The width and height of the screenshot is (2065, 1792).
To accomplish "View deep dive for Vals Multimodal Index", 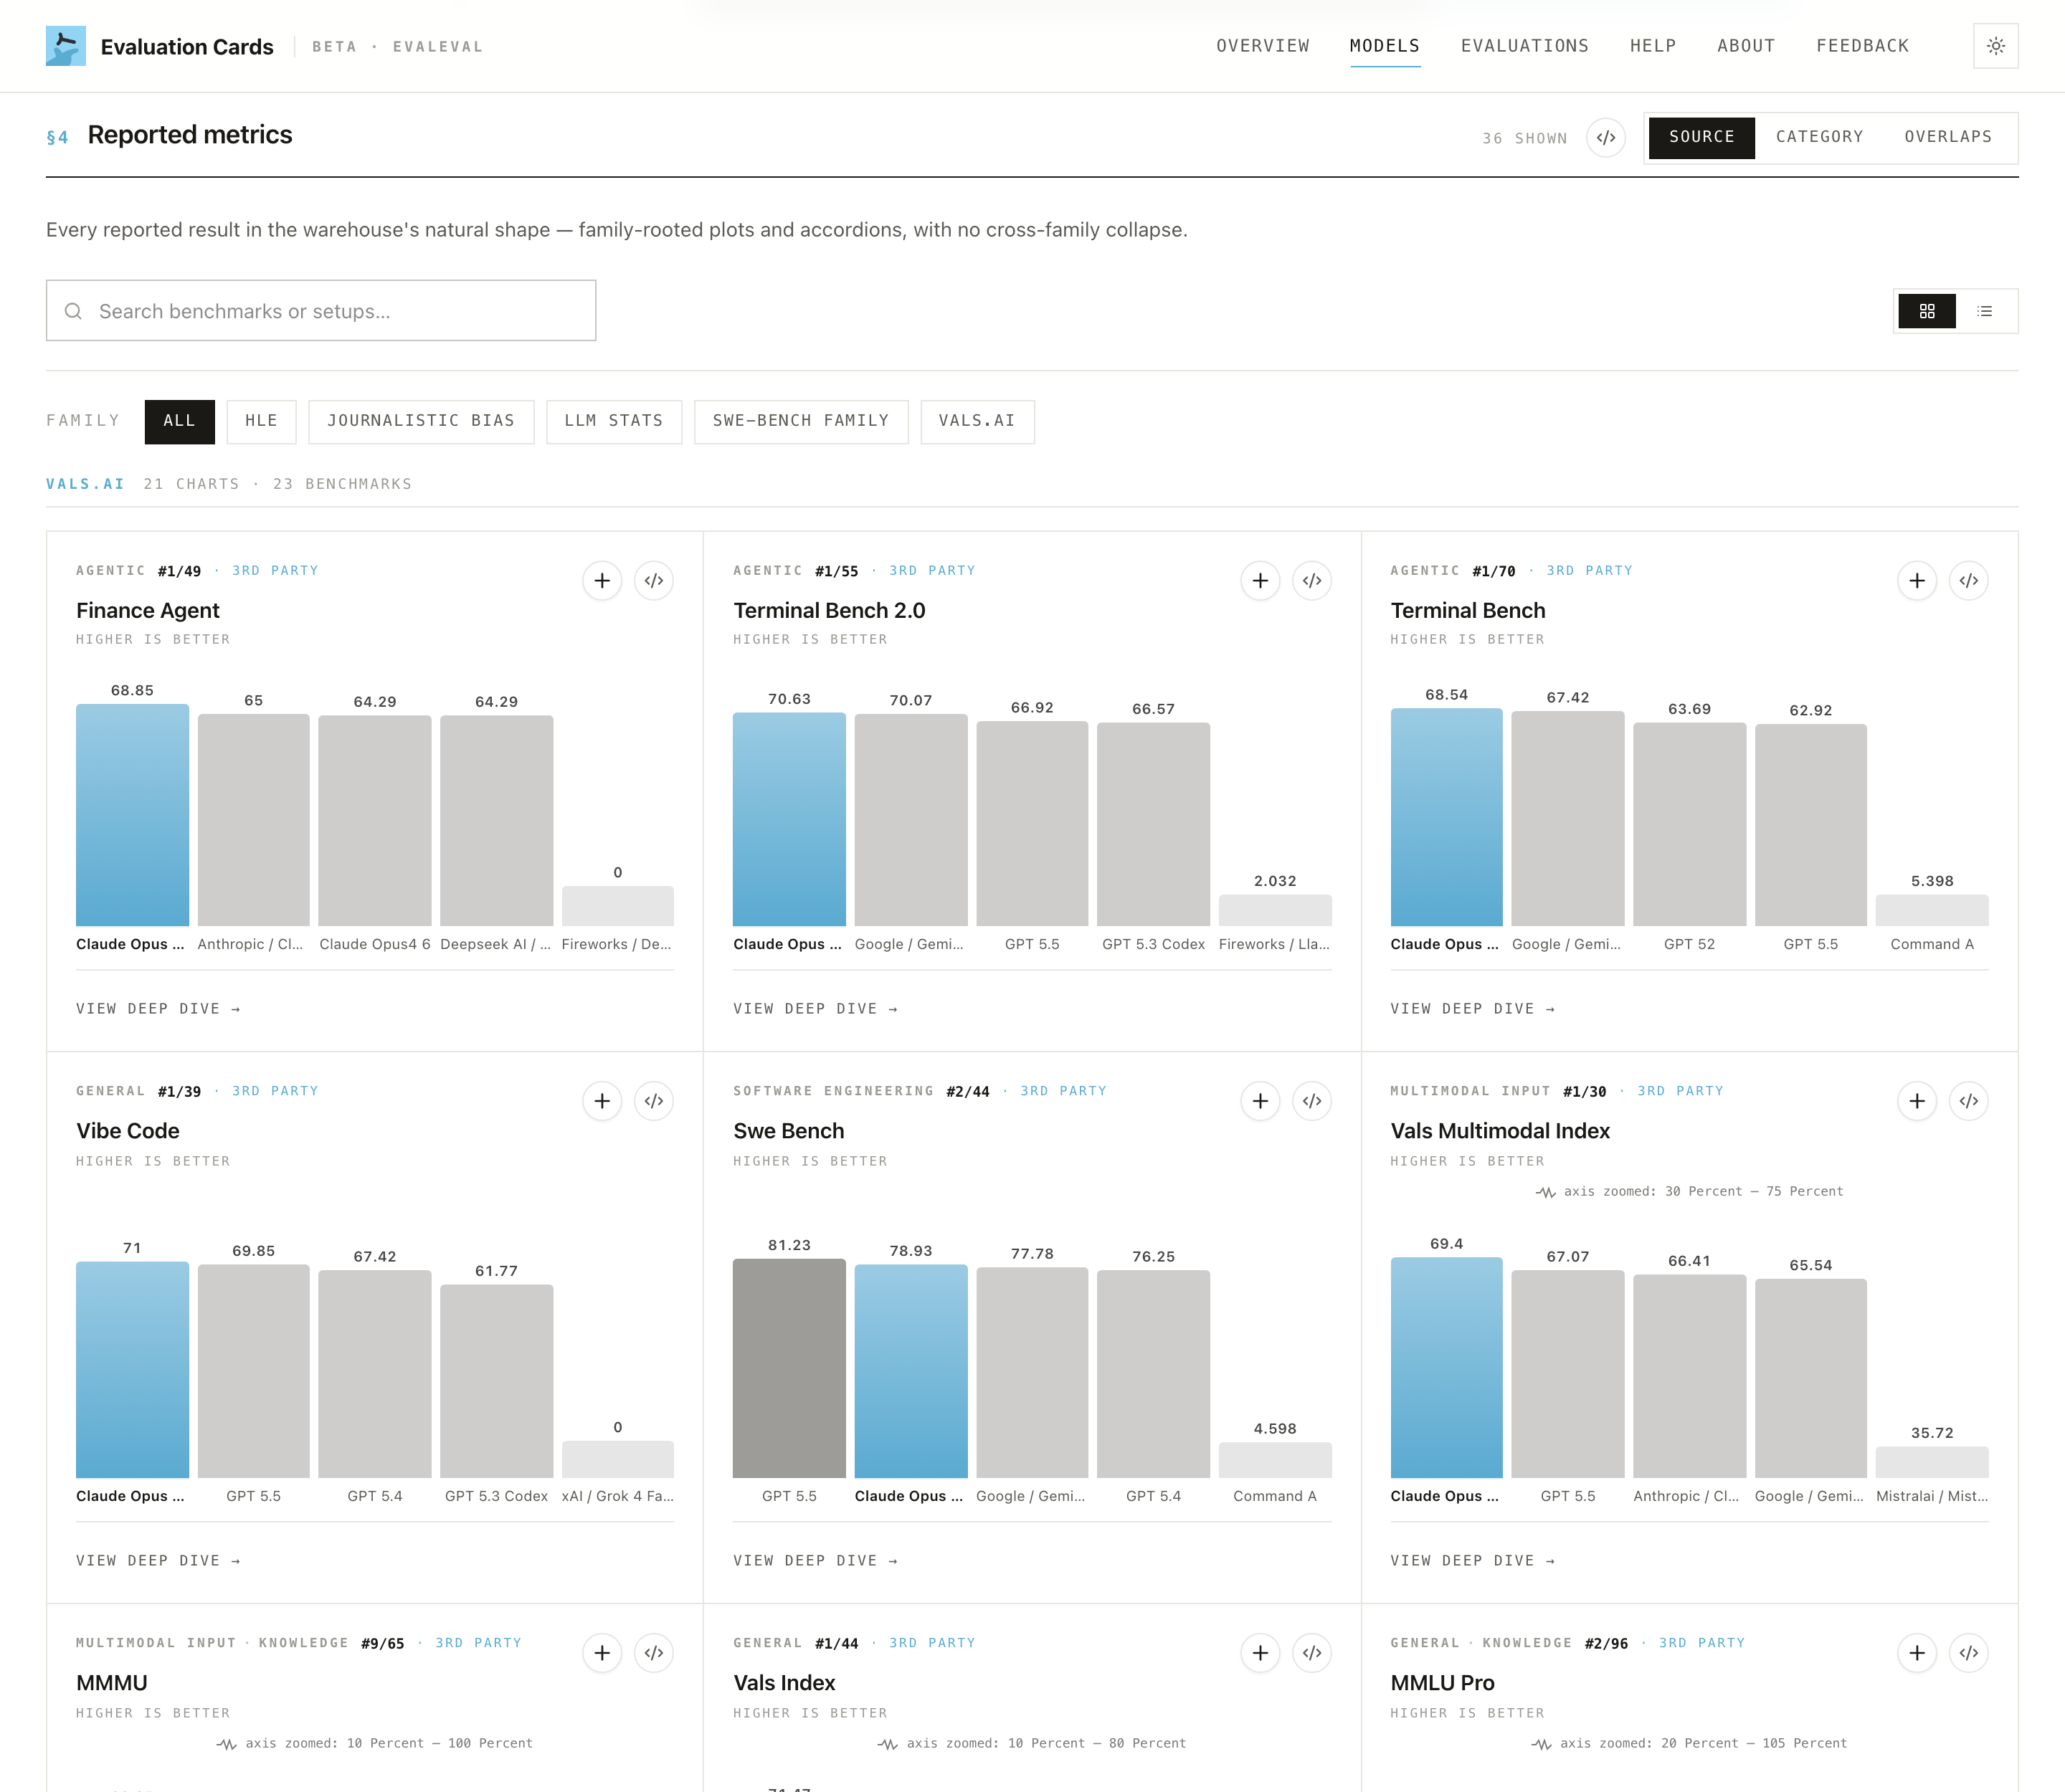I will 1473,1561.
